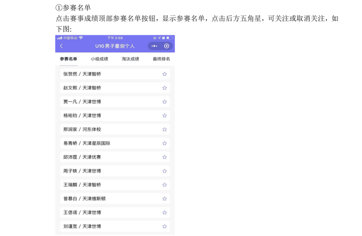Click the 中国移动 carrier label
The image size is (362, 236).
click(70, 38)
